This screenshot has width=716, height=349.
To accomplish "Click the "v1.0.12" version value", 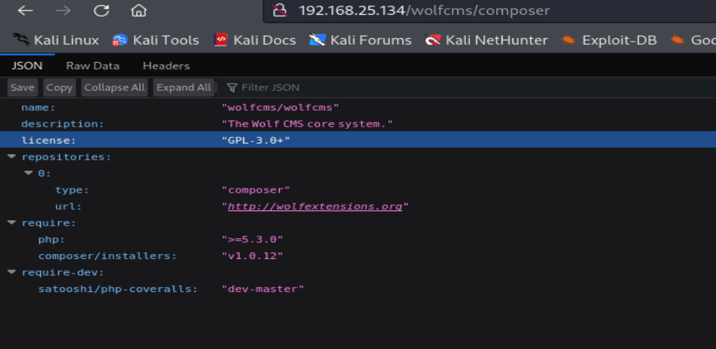I will click(252, 256).
